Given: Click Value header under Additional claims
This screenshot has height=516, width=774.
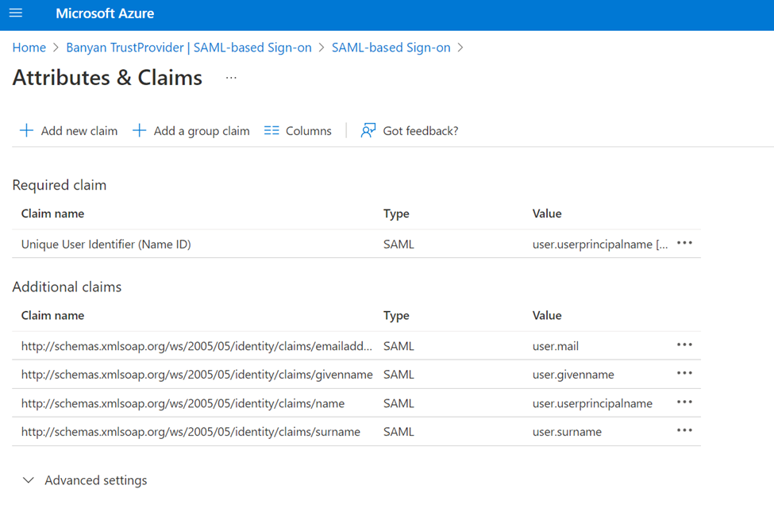Looking at the screenshot, I should pos(547,315).
